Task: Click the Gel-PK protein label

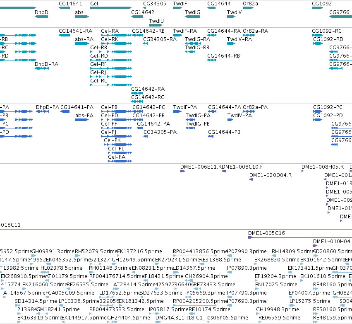Action: (x=113, y=140)
